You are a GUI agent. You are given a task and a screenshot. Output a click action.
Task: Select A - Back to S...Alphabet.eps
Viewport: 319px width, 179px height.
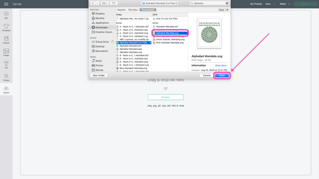click(134, 30)
